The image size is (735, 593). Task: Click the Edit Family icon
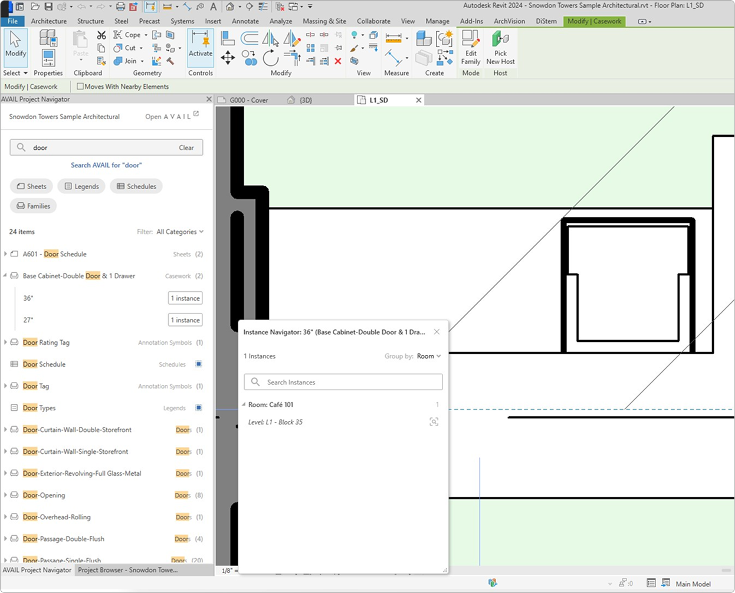470,47
